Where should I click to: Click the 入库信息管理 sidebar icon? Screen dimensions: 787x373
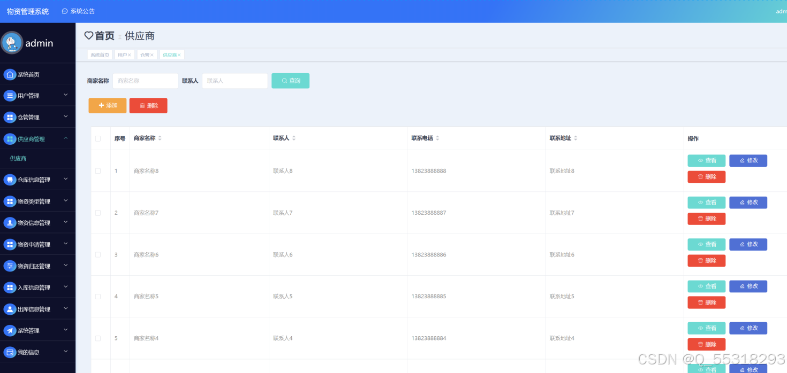[10, 287]
